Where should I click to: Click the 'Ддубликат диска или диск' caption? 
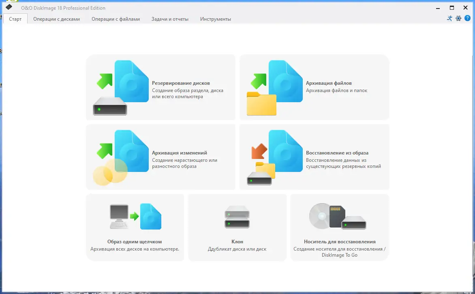click(237, 249)
